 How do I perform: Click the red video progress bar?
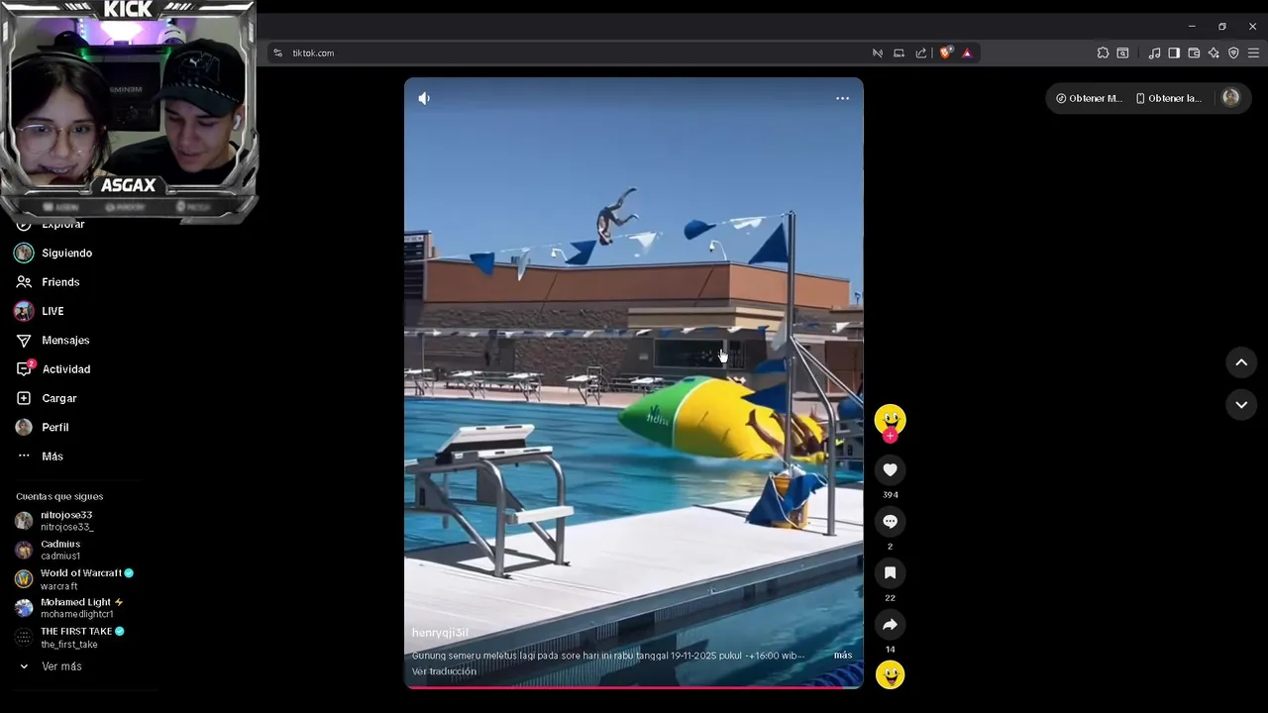634,687
